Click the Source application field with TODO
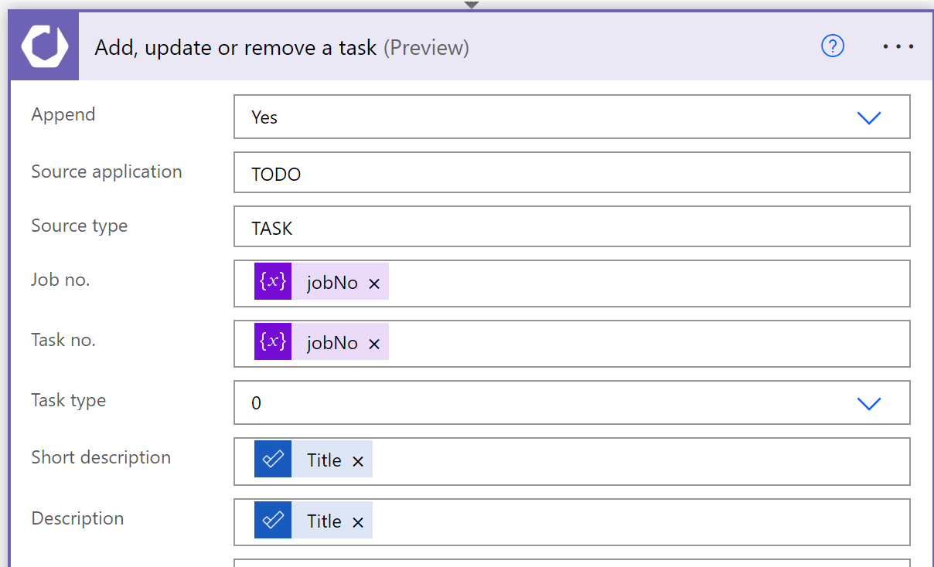The image size is (934, 567). click(x=572, y=173)
